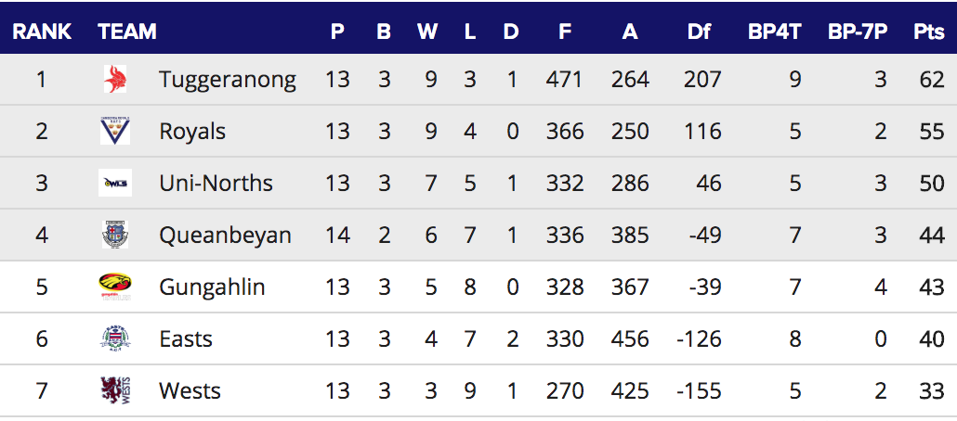Click the Df points difference header
The image size is (957, 421).
coord(699,32)
